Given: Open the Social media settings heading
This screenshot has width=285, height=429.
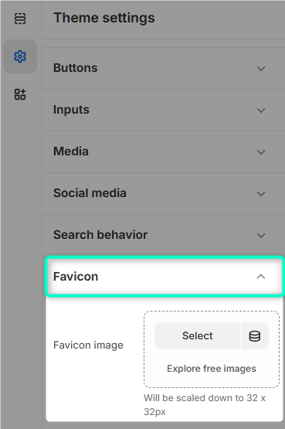Looking at the screenshot, I should pos(90,193).
